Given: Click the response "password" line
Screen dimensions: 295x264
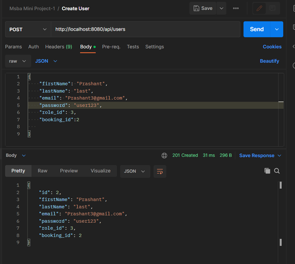Looking at the screenshot, I should [x=70, y=221].
